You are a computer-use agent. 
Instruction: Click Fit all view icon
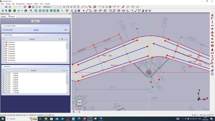[3, 10]
